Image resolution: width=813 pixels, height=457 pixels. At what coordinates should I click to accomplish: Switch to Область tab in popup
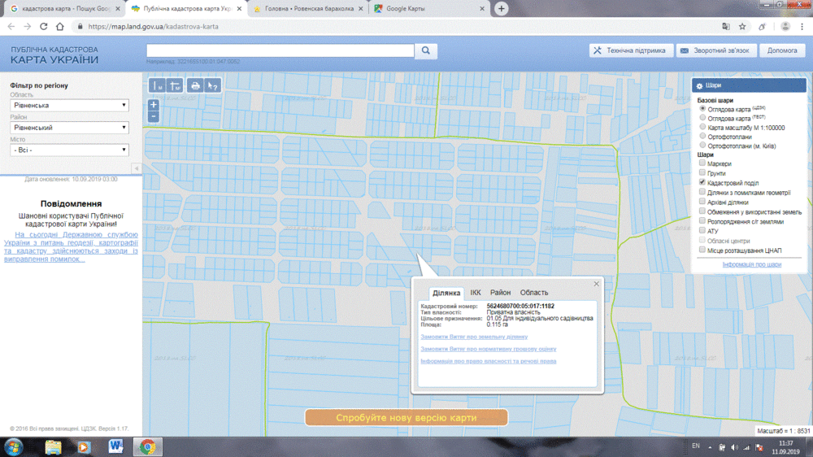pos(534,293)
